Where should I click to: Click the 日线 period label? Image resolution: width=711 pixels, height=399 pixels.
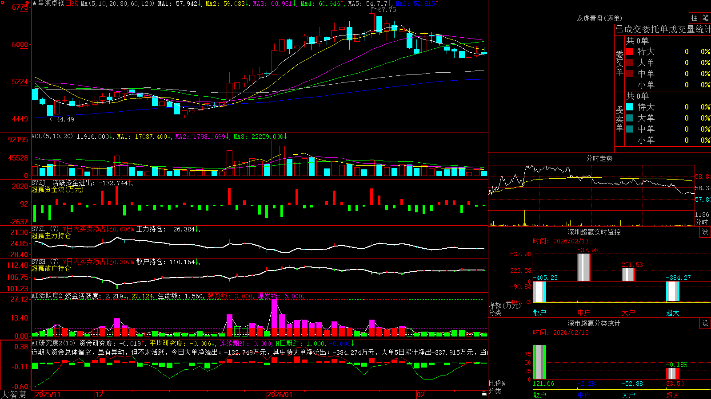click(72, 4)
